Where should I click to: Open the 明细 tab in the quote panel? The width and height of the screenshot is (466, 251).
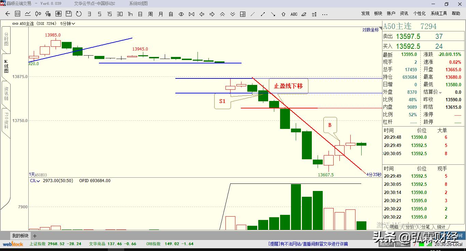click(x=394, y=227)
